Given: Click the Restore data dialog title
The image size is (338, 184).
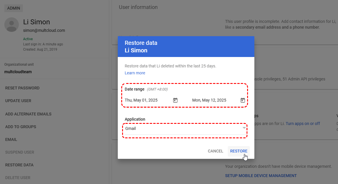Looking at the screenshot, I should click(141, 43).
